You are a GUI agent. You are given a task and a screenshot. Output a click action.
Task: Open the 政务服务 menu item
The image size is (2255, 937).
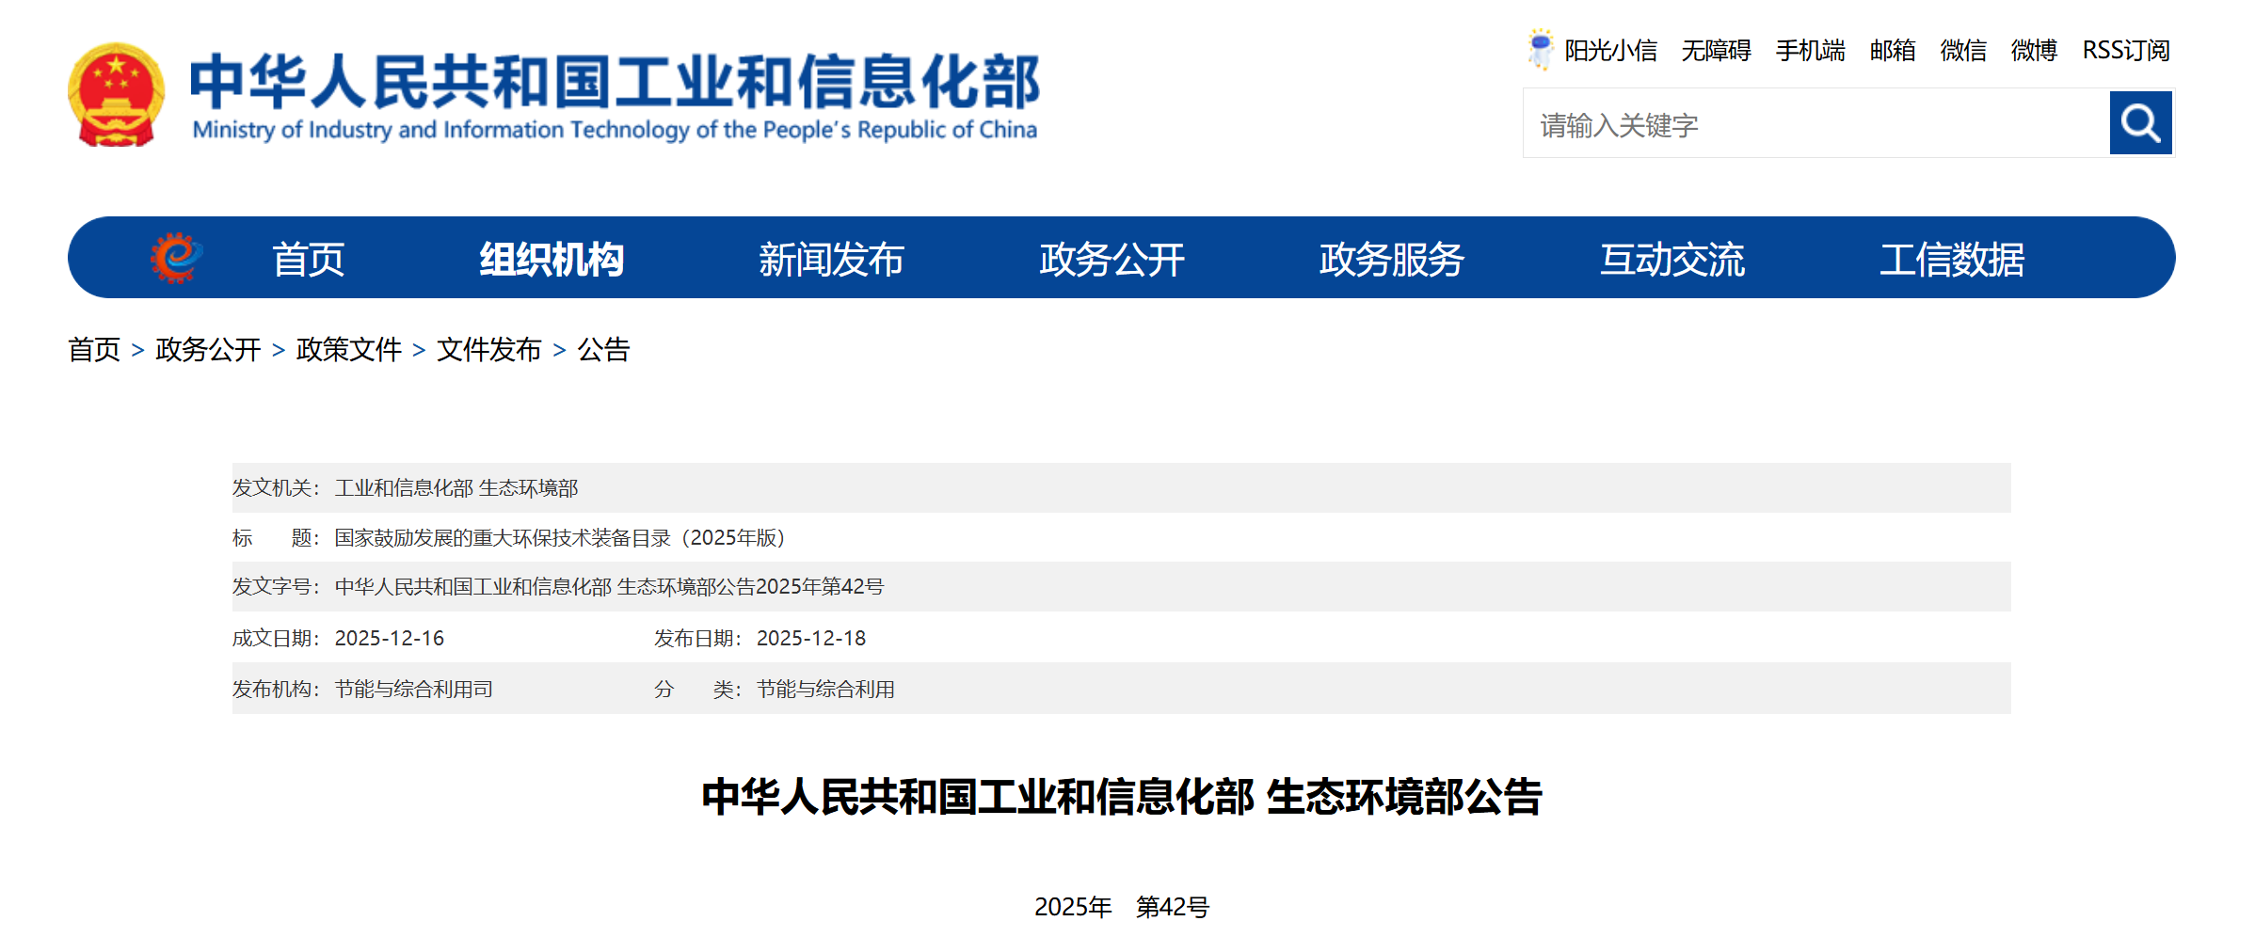(1391, 260)
